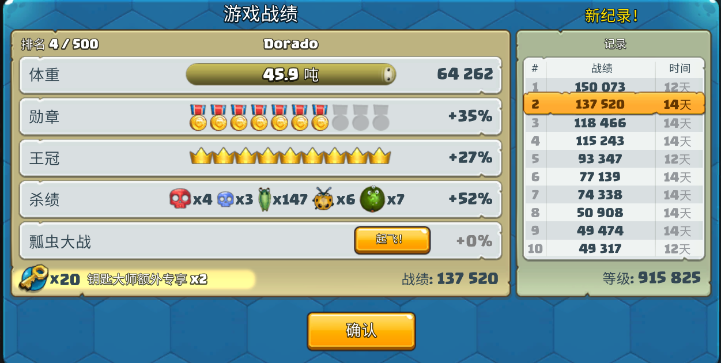Image resolution: width=721 pixels, height=363 pixels.
Task: Click the 起飞! button
Action: [x=392, y=240]
